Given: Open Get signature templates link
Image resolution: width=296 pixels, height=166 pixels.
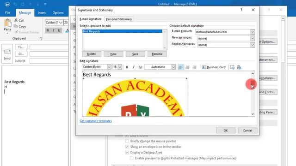Looking at the screenshot, I should (96, 121).
